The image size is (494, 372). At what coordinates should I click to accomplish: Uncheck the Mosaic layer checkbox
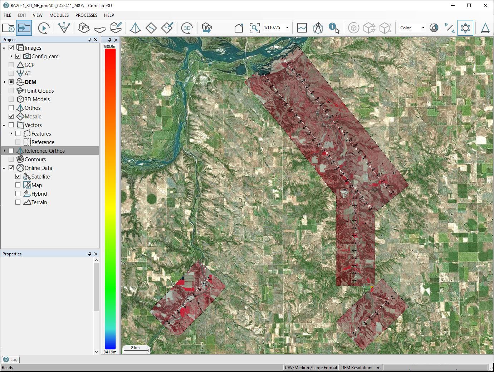pos(11,116)
